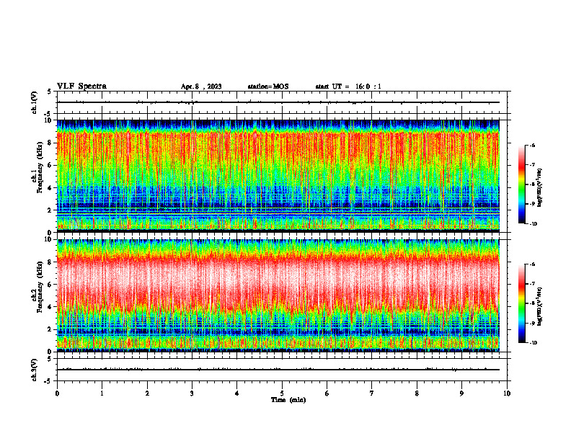571x441 pixels.
Task: Click inside the ch.2 spectrogram panel
Action: (x=278, y=295)
